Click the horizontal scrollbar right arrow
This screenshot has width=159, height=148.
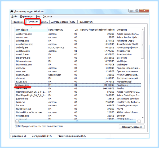click(139, 121)
